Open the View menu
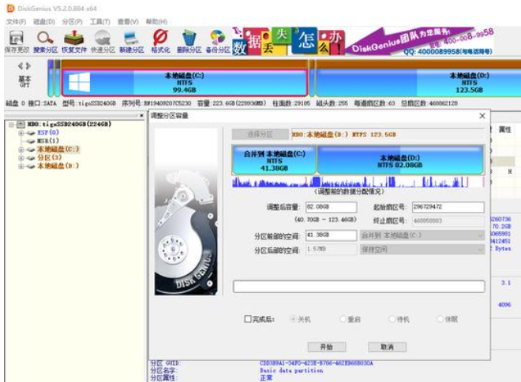 (x=128, y=21)
